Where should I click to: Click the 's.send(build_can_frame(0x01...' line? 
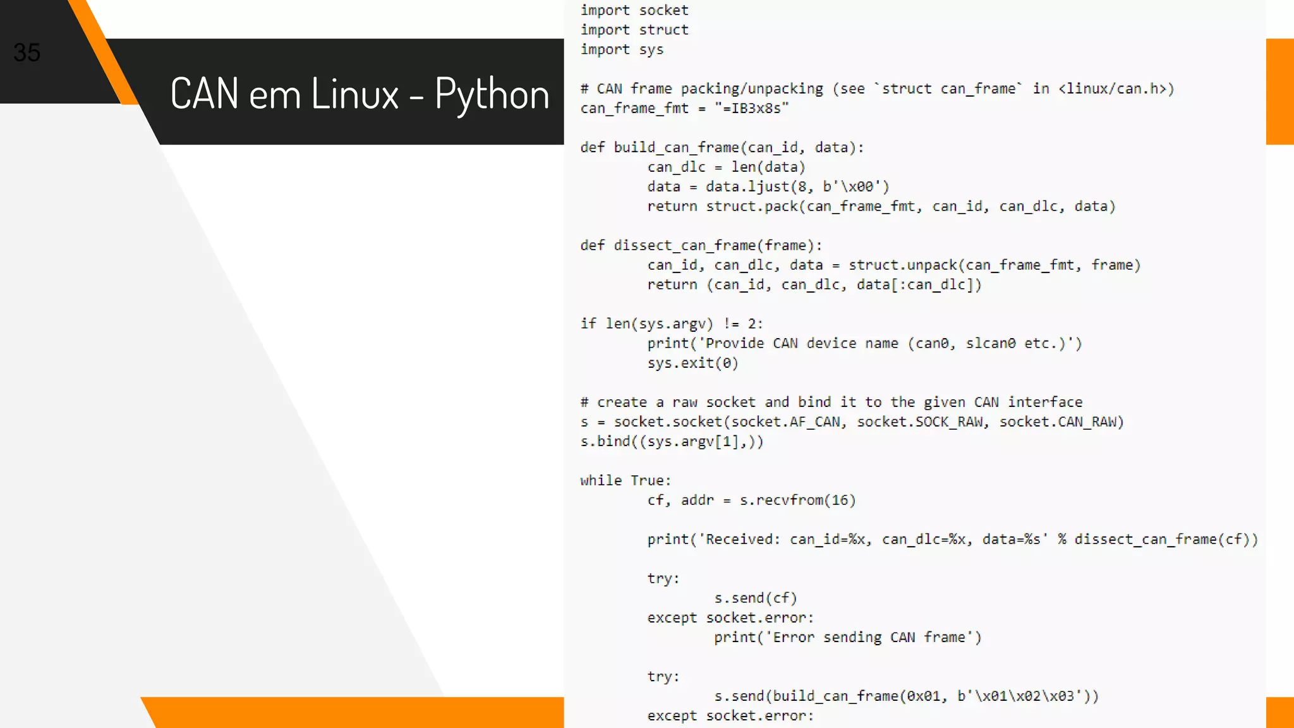pyautogui.click(x=907, y=696)
